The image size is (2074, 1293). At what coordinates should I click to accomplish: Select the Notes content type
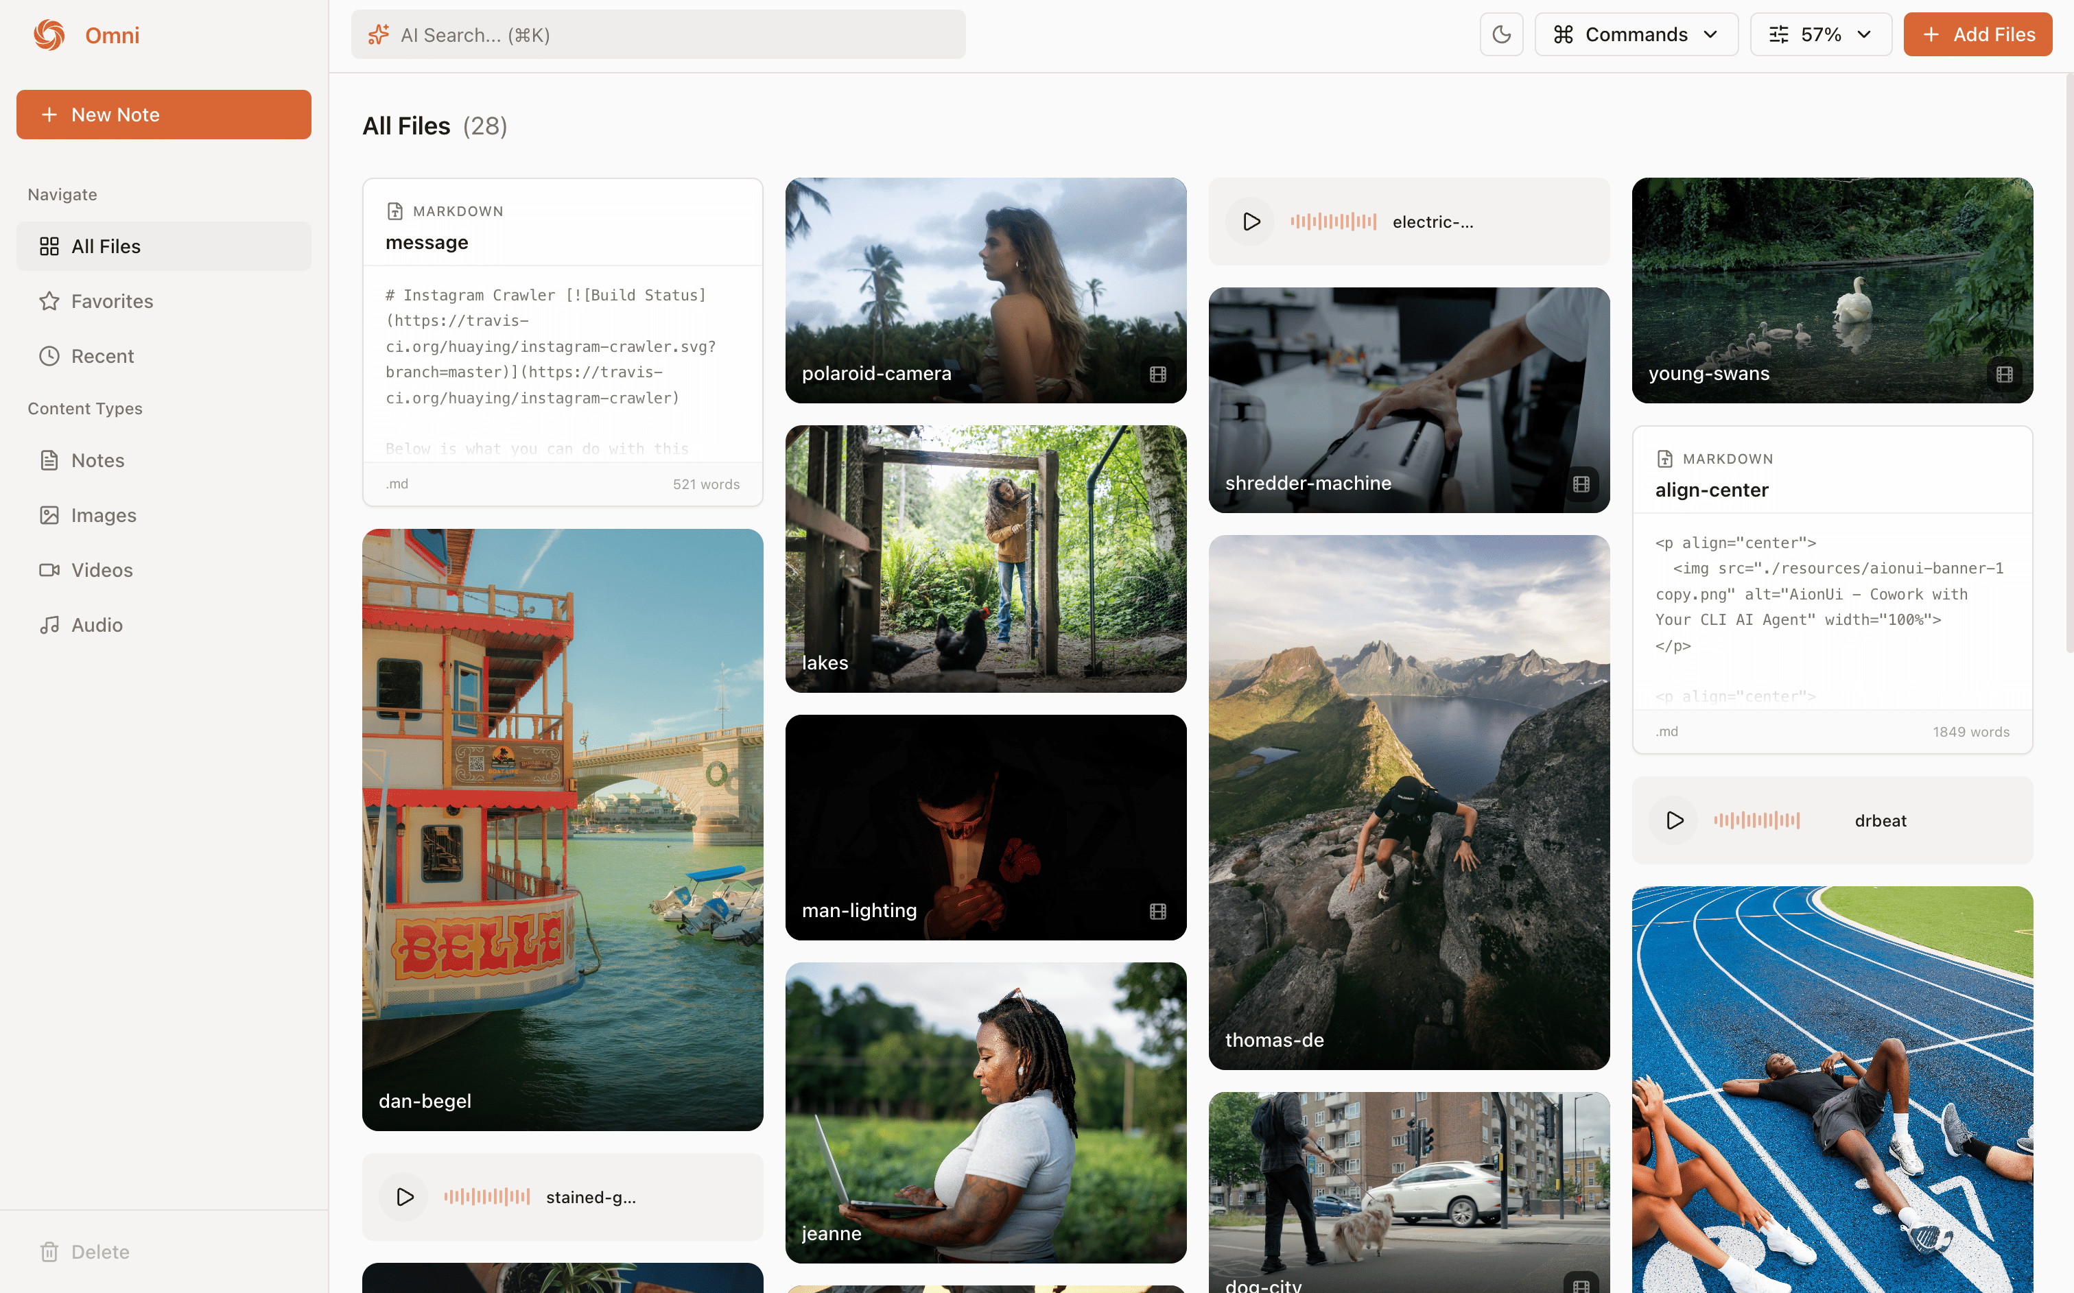49,460
